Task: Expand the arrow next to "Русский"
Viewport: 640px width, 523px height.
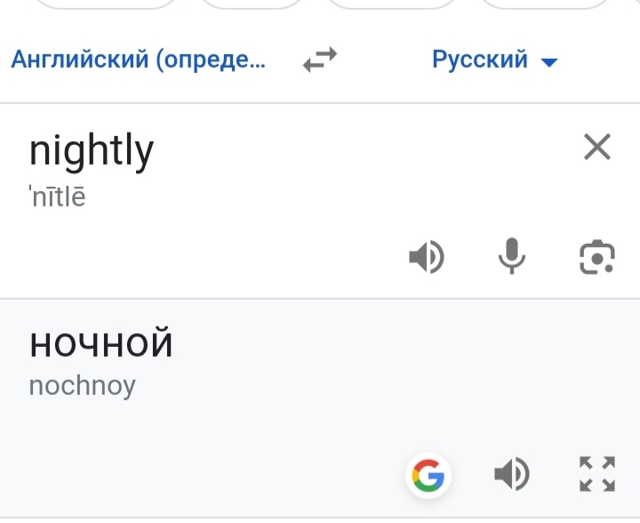Action: 549,62
